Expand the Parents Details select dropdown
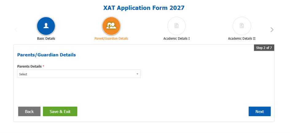The height and width of the screenshot is (133, 290). click(79, 74)
